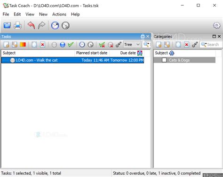This screenshot has height=177, width=223.
Task: Mark task active with blue sphere icon
Action: click(63, 45)
